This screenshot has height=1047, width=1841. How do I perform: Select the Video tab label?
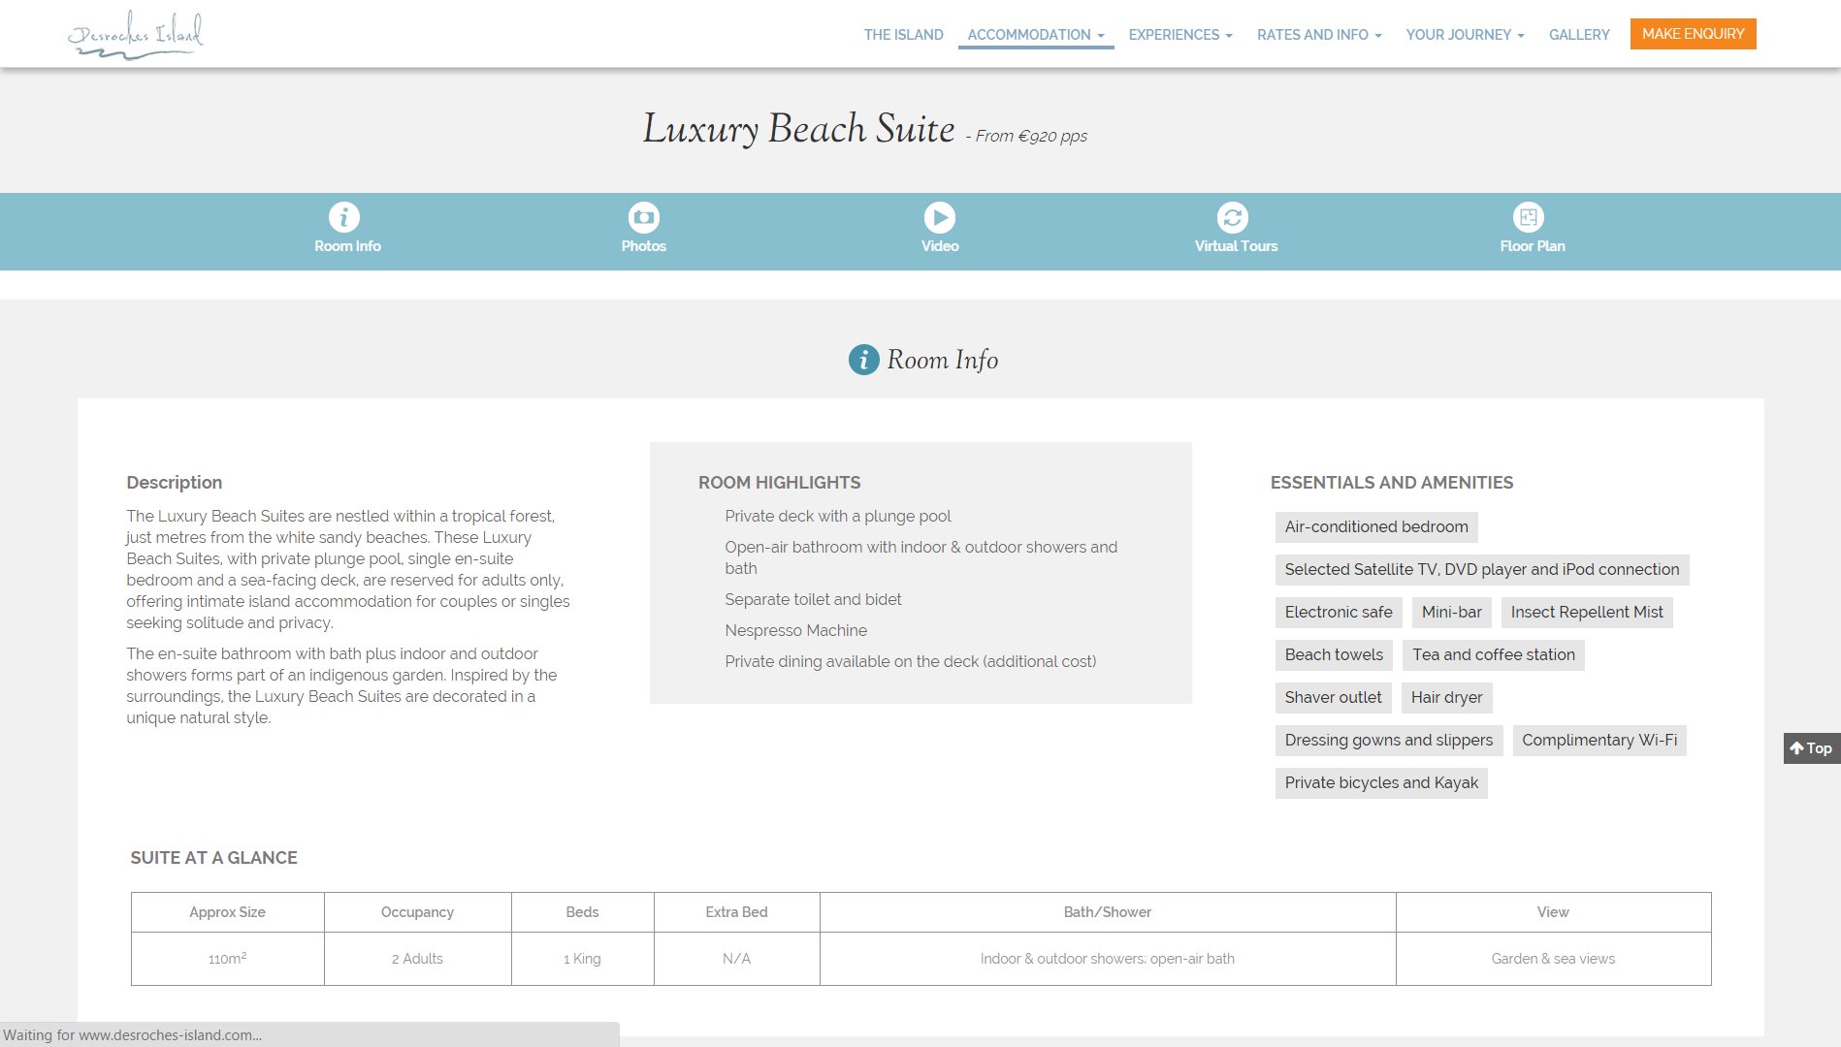[940, 246]
